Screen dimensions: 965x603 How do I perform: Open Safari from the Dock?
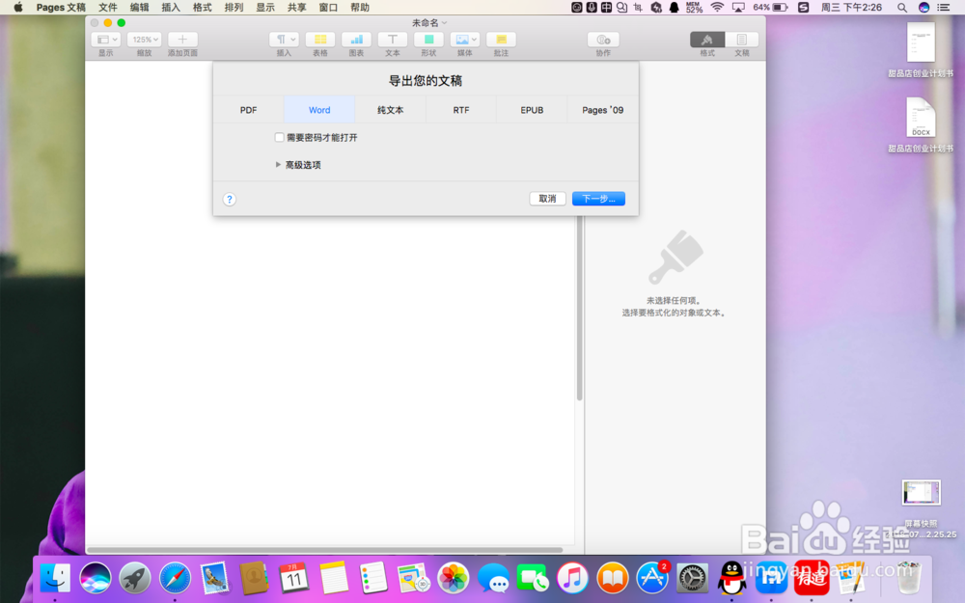pyautogui.click(x=175, y=578)
